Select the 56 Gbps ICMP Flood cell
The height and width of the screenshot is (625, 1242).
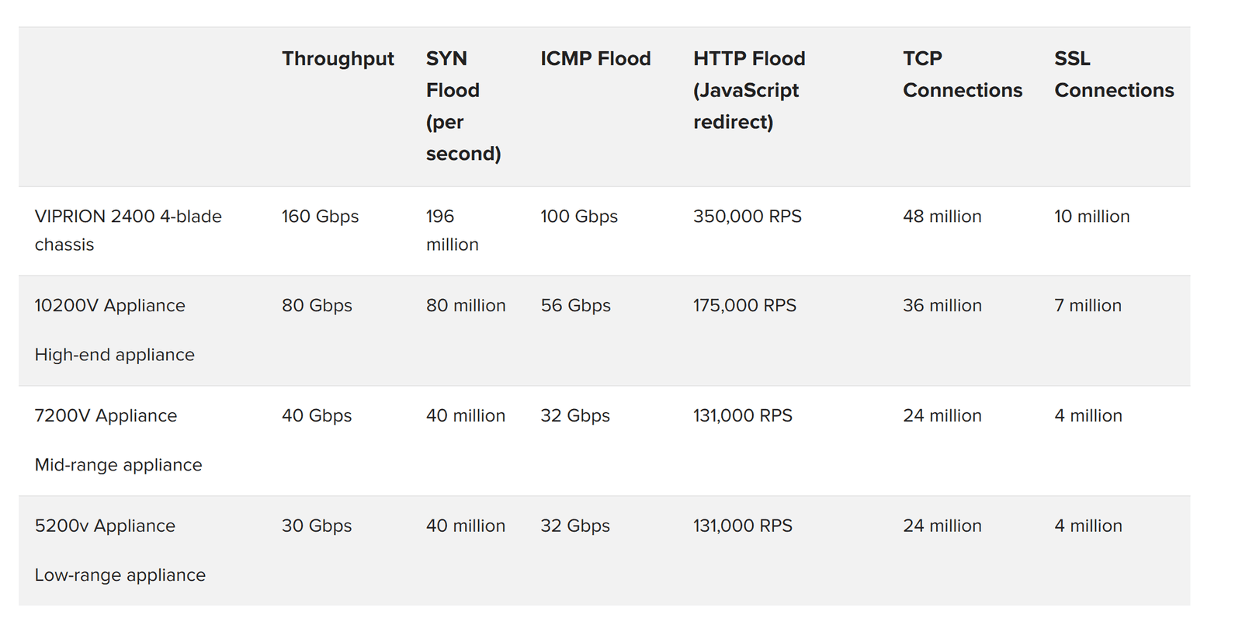575,305
